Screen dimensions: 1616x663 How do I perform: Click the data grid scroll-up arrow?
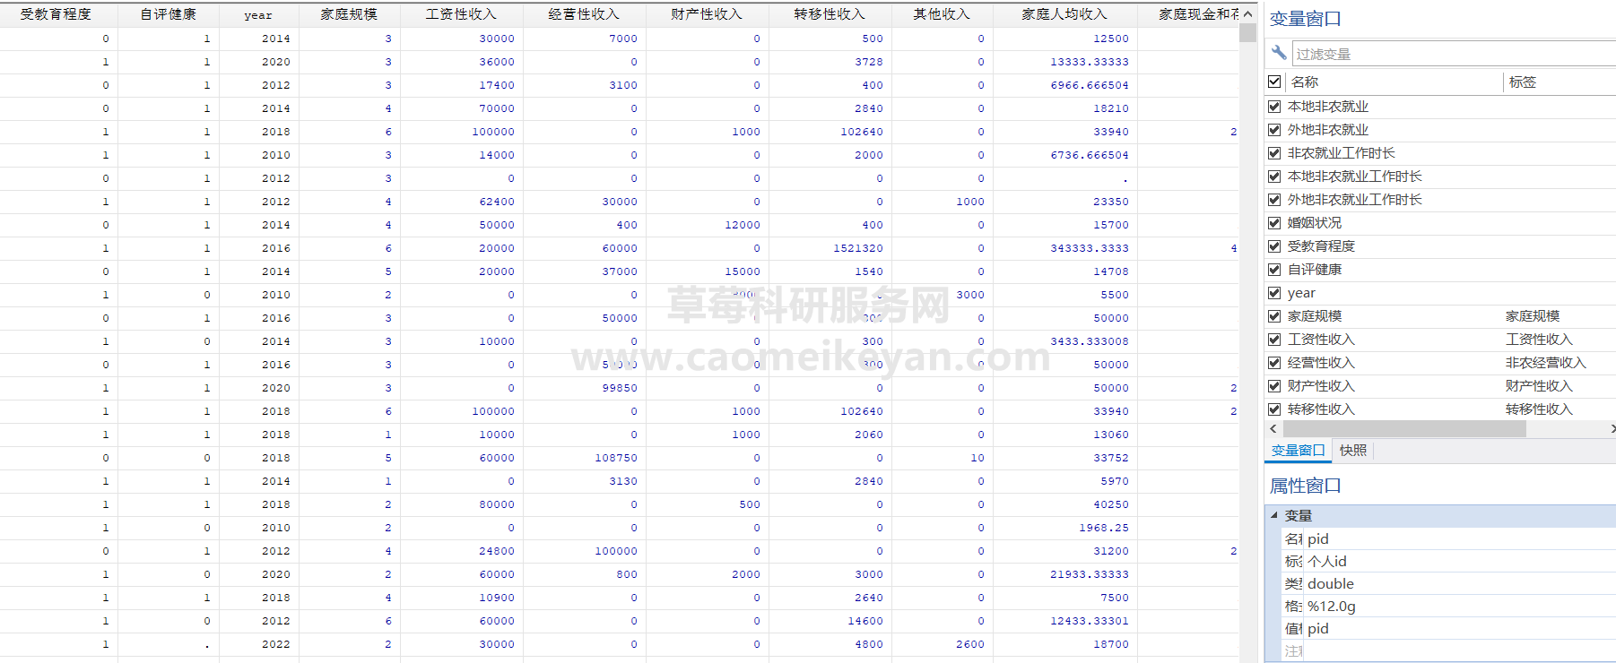click(x=1247, y=13)
